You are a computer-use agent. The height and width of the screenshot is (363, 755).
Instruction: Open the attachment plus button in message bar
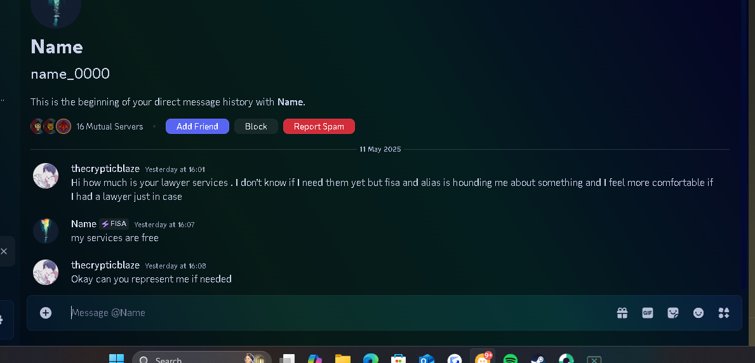point(46,313)
